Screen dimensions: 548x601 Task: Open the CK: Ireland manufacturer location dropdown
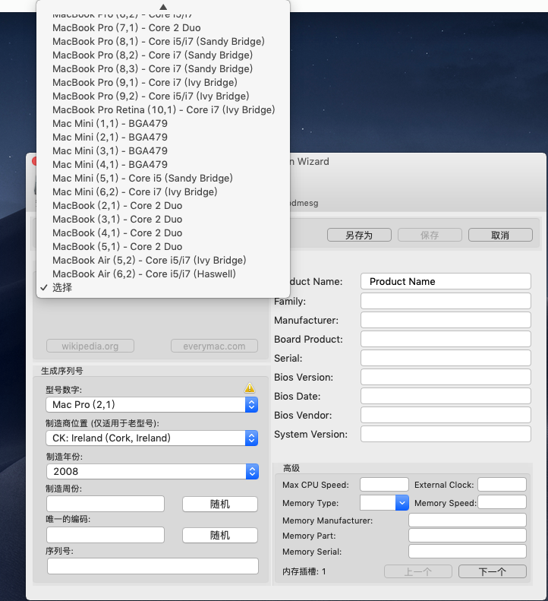(x=152, y=438)
